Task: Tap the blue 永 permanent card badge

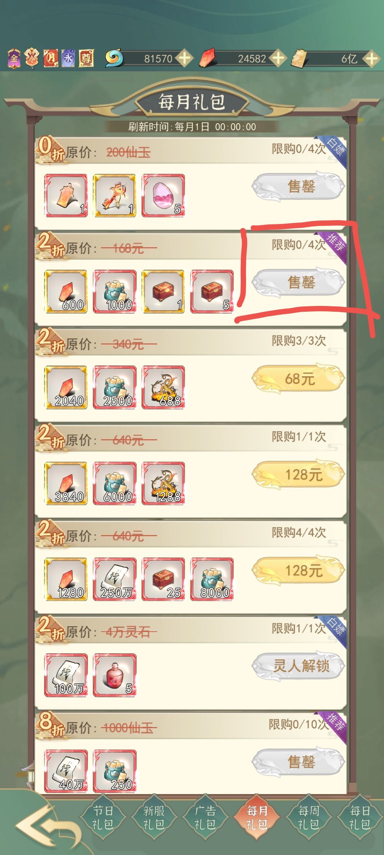Action: tap(68, 58)
